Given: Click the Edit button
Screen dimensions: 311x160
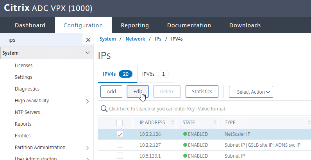Looking at the screenshot, I should coord(138,91).
